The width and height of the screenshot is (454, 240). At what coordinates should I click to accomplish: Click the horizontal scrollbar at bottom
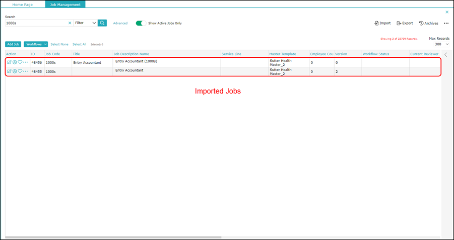point(113,237)
